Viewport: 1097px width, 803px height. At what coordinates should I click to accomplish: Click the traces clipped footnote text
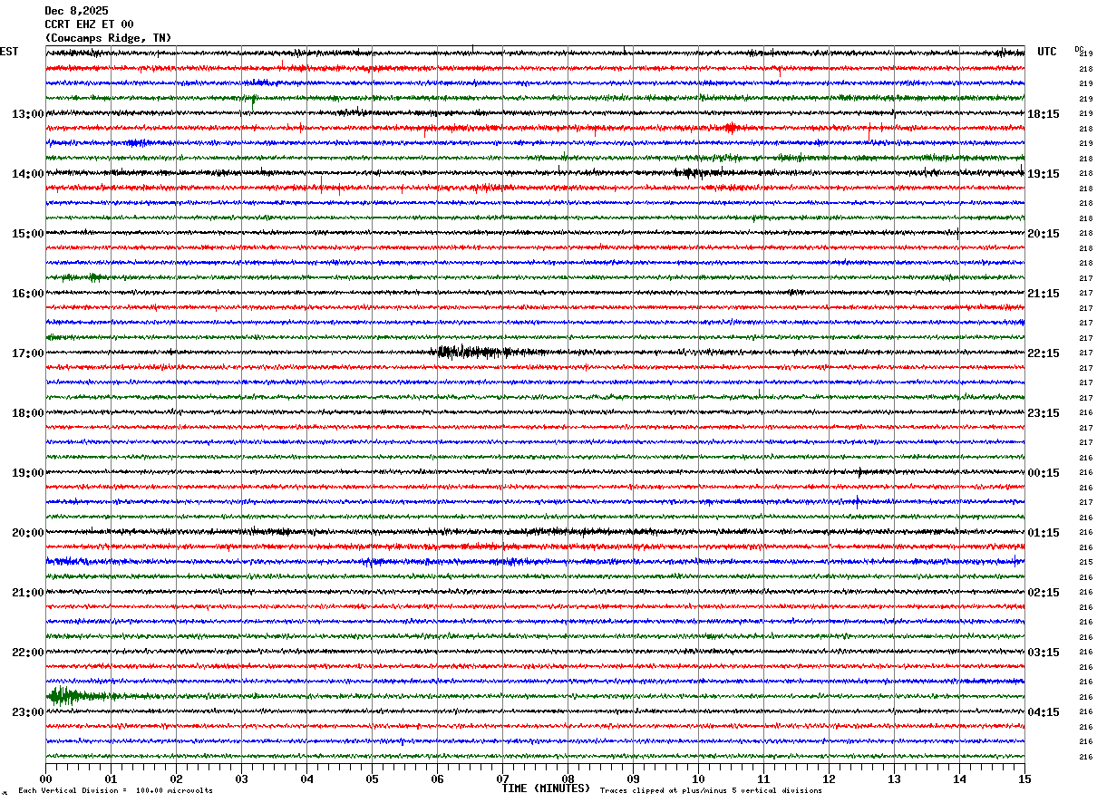coord(711,790)
